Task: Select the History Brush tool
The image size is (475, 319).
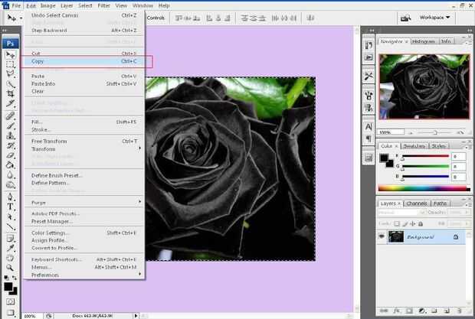Action: [10, 145]
